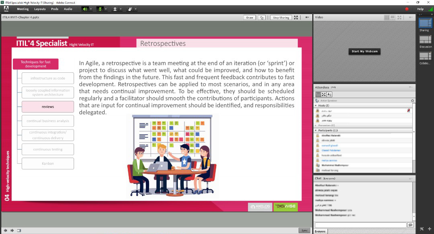Open the Share pod options menu
Image resolution: width=434 pixels, height=234 pixels.
[x=307, y=17]
